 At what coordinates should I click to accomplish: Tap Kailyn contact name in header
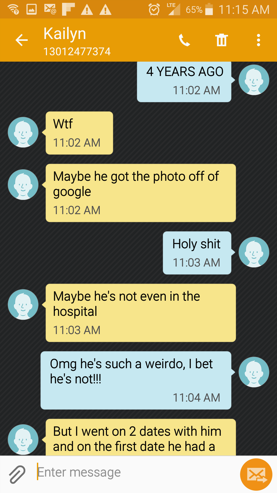(65, 34)
